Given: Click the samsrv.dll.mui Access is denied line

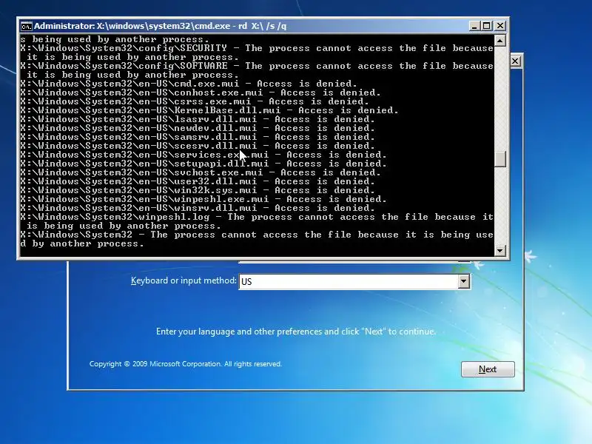Looking at the screenshot, I should pos(198,137).
